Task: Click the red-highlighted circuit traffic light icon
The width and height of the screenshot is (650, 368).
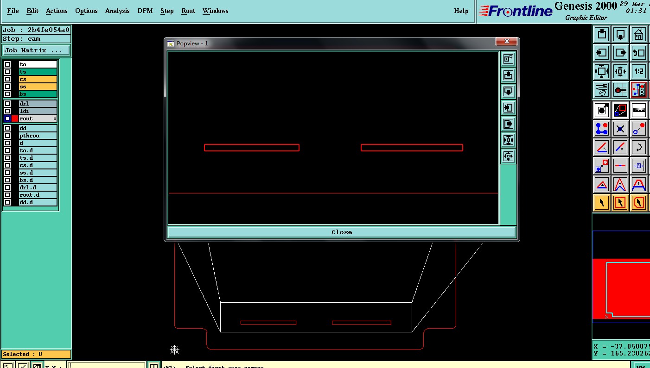Action: point(639,90)
